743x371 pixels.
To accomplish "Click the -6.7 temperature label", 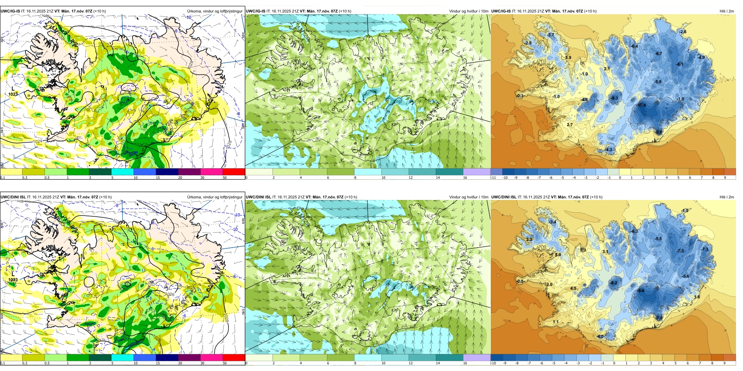I will (x=659, y=54).
